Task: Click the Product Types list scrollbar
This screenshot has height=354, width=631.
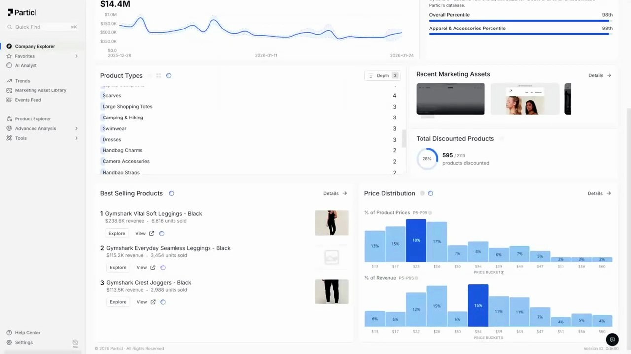Action: pos(404,139)
